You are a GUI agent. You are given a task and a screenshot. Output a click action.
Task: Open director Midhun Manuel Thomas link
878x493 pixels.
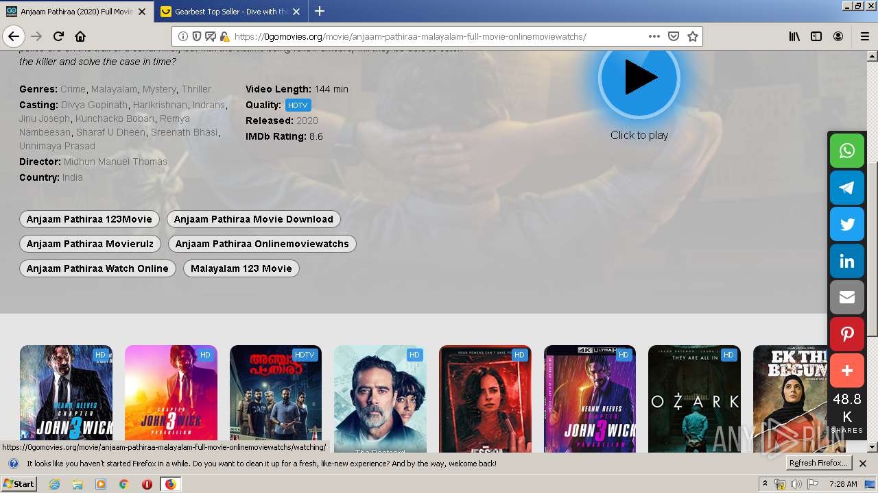115,162
